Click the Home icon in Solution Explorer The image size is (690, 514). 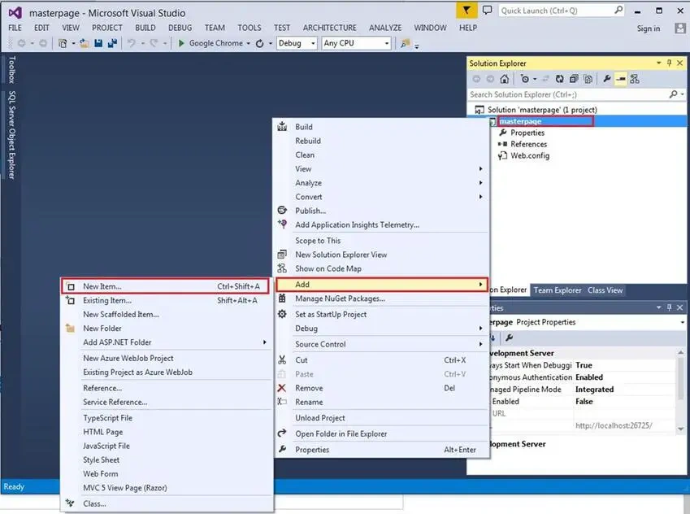pyautogui.click(x=505, y=79)
